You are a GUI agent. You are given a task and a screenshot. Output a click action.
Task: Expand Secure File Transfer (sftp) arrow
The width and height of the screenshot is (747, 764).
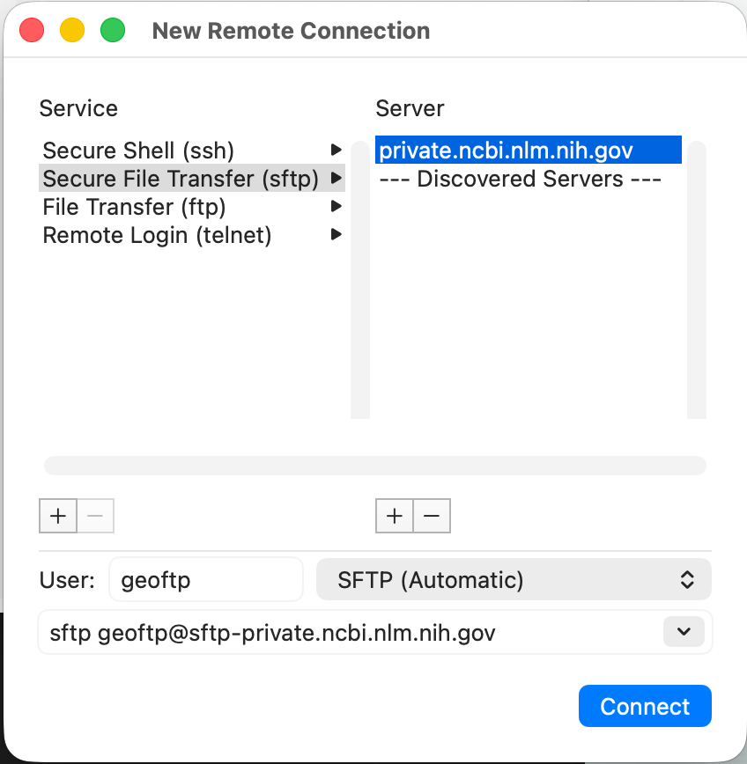(336, 179)
